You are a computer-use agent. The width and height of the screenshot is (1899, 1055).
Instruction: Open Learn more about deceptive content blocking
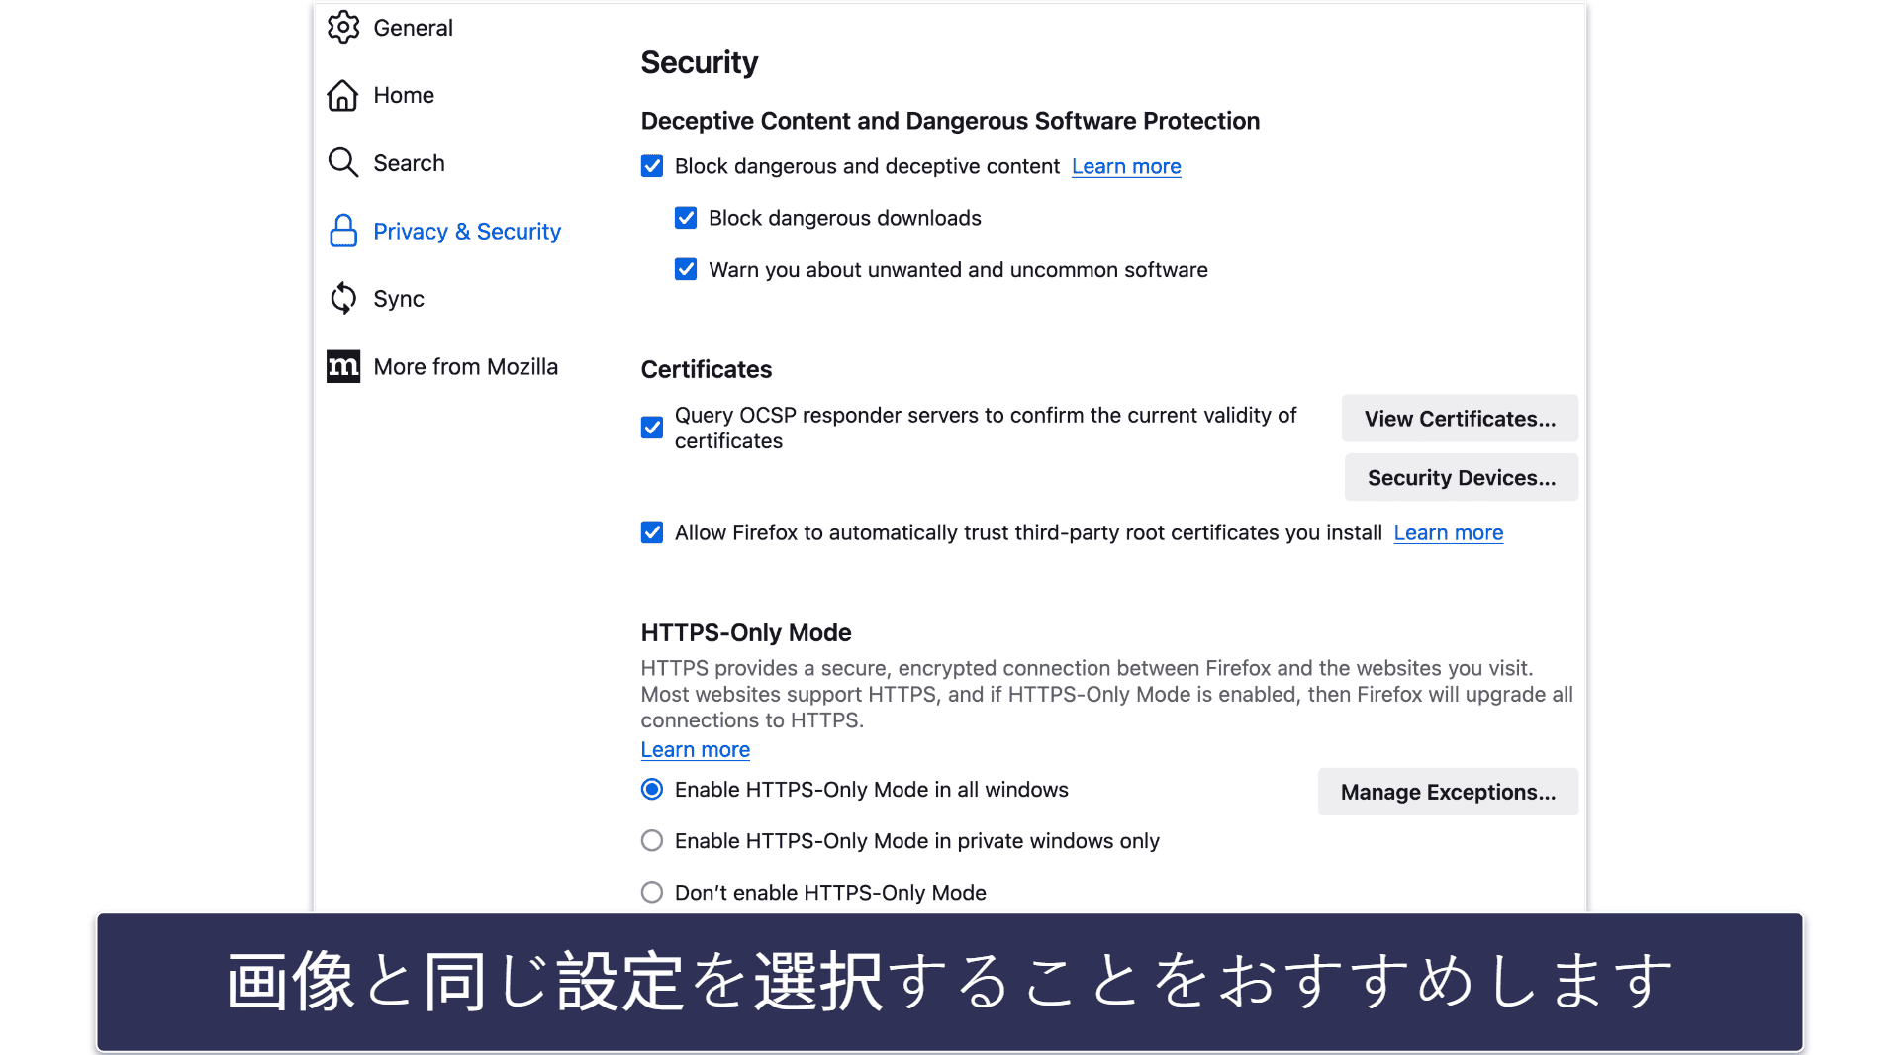pos(1126,166)
